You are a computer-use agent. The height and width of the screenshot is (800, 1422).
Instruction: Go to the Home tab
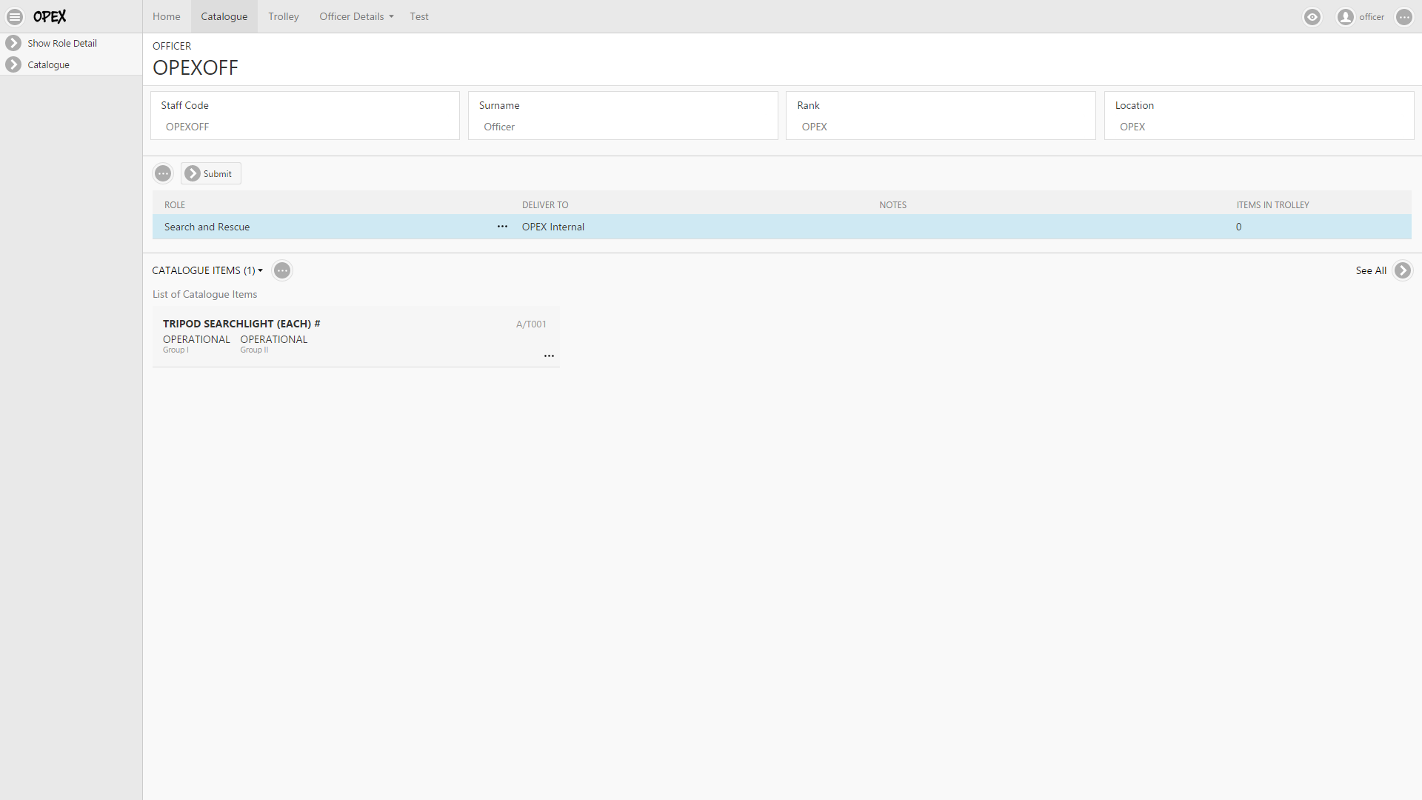pyautogui.click(x=167, y=16)
